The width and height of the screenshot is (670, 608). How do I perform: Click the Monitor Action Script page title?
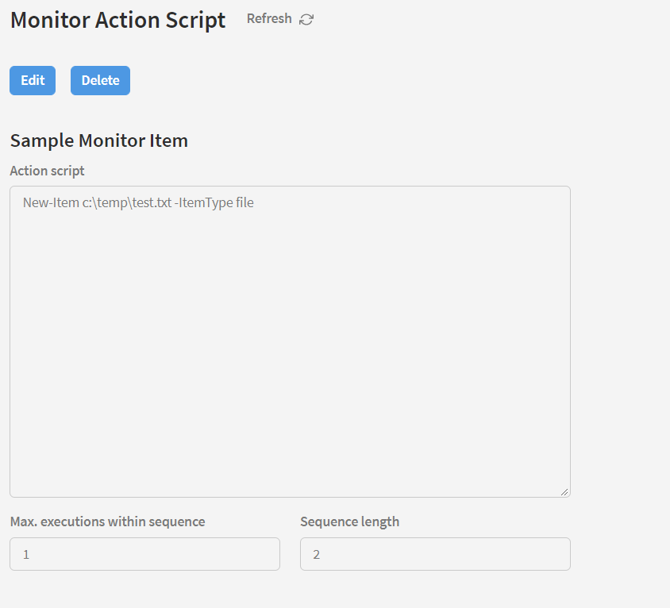pyautogui.click(x=117, y=20)
